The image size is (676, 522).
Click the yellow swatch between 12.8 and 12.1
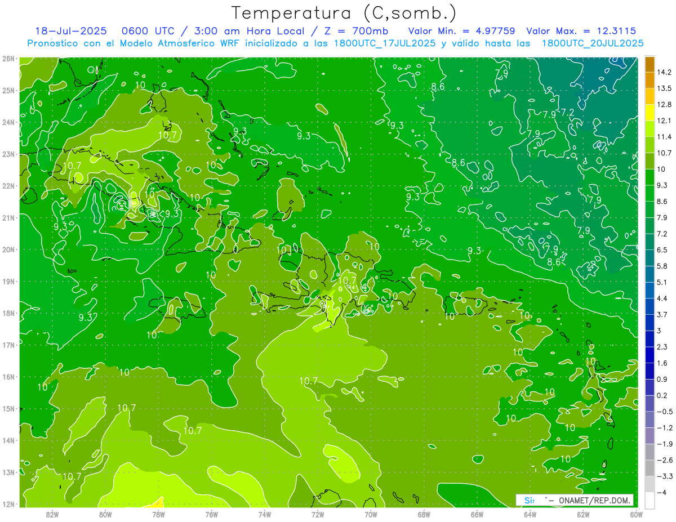tap(650, 112)
